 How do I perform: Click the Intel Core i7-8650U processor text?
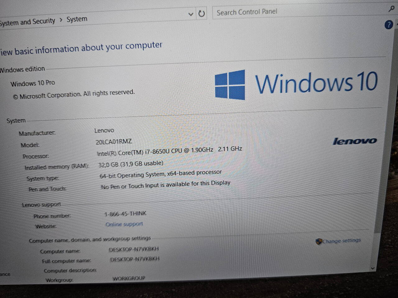point(155,151)
